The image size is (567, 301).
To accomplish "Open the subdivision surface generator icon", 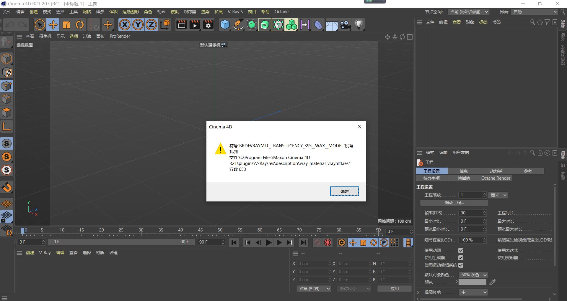I will coord(252,25).
